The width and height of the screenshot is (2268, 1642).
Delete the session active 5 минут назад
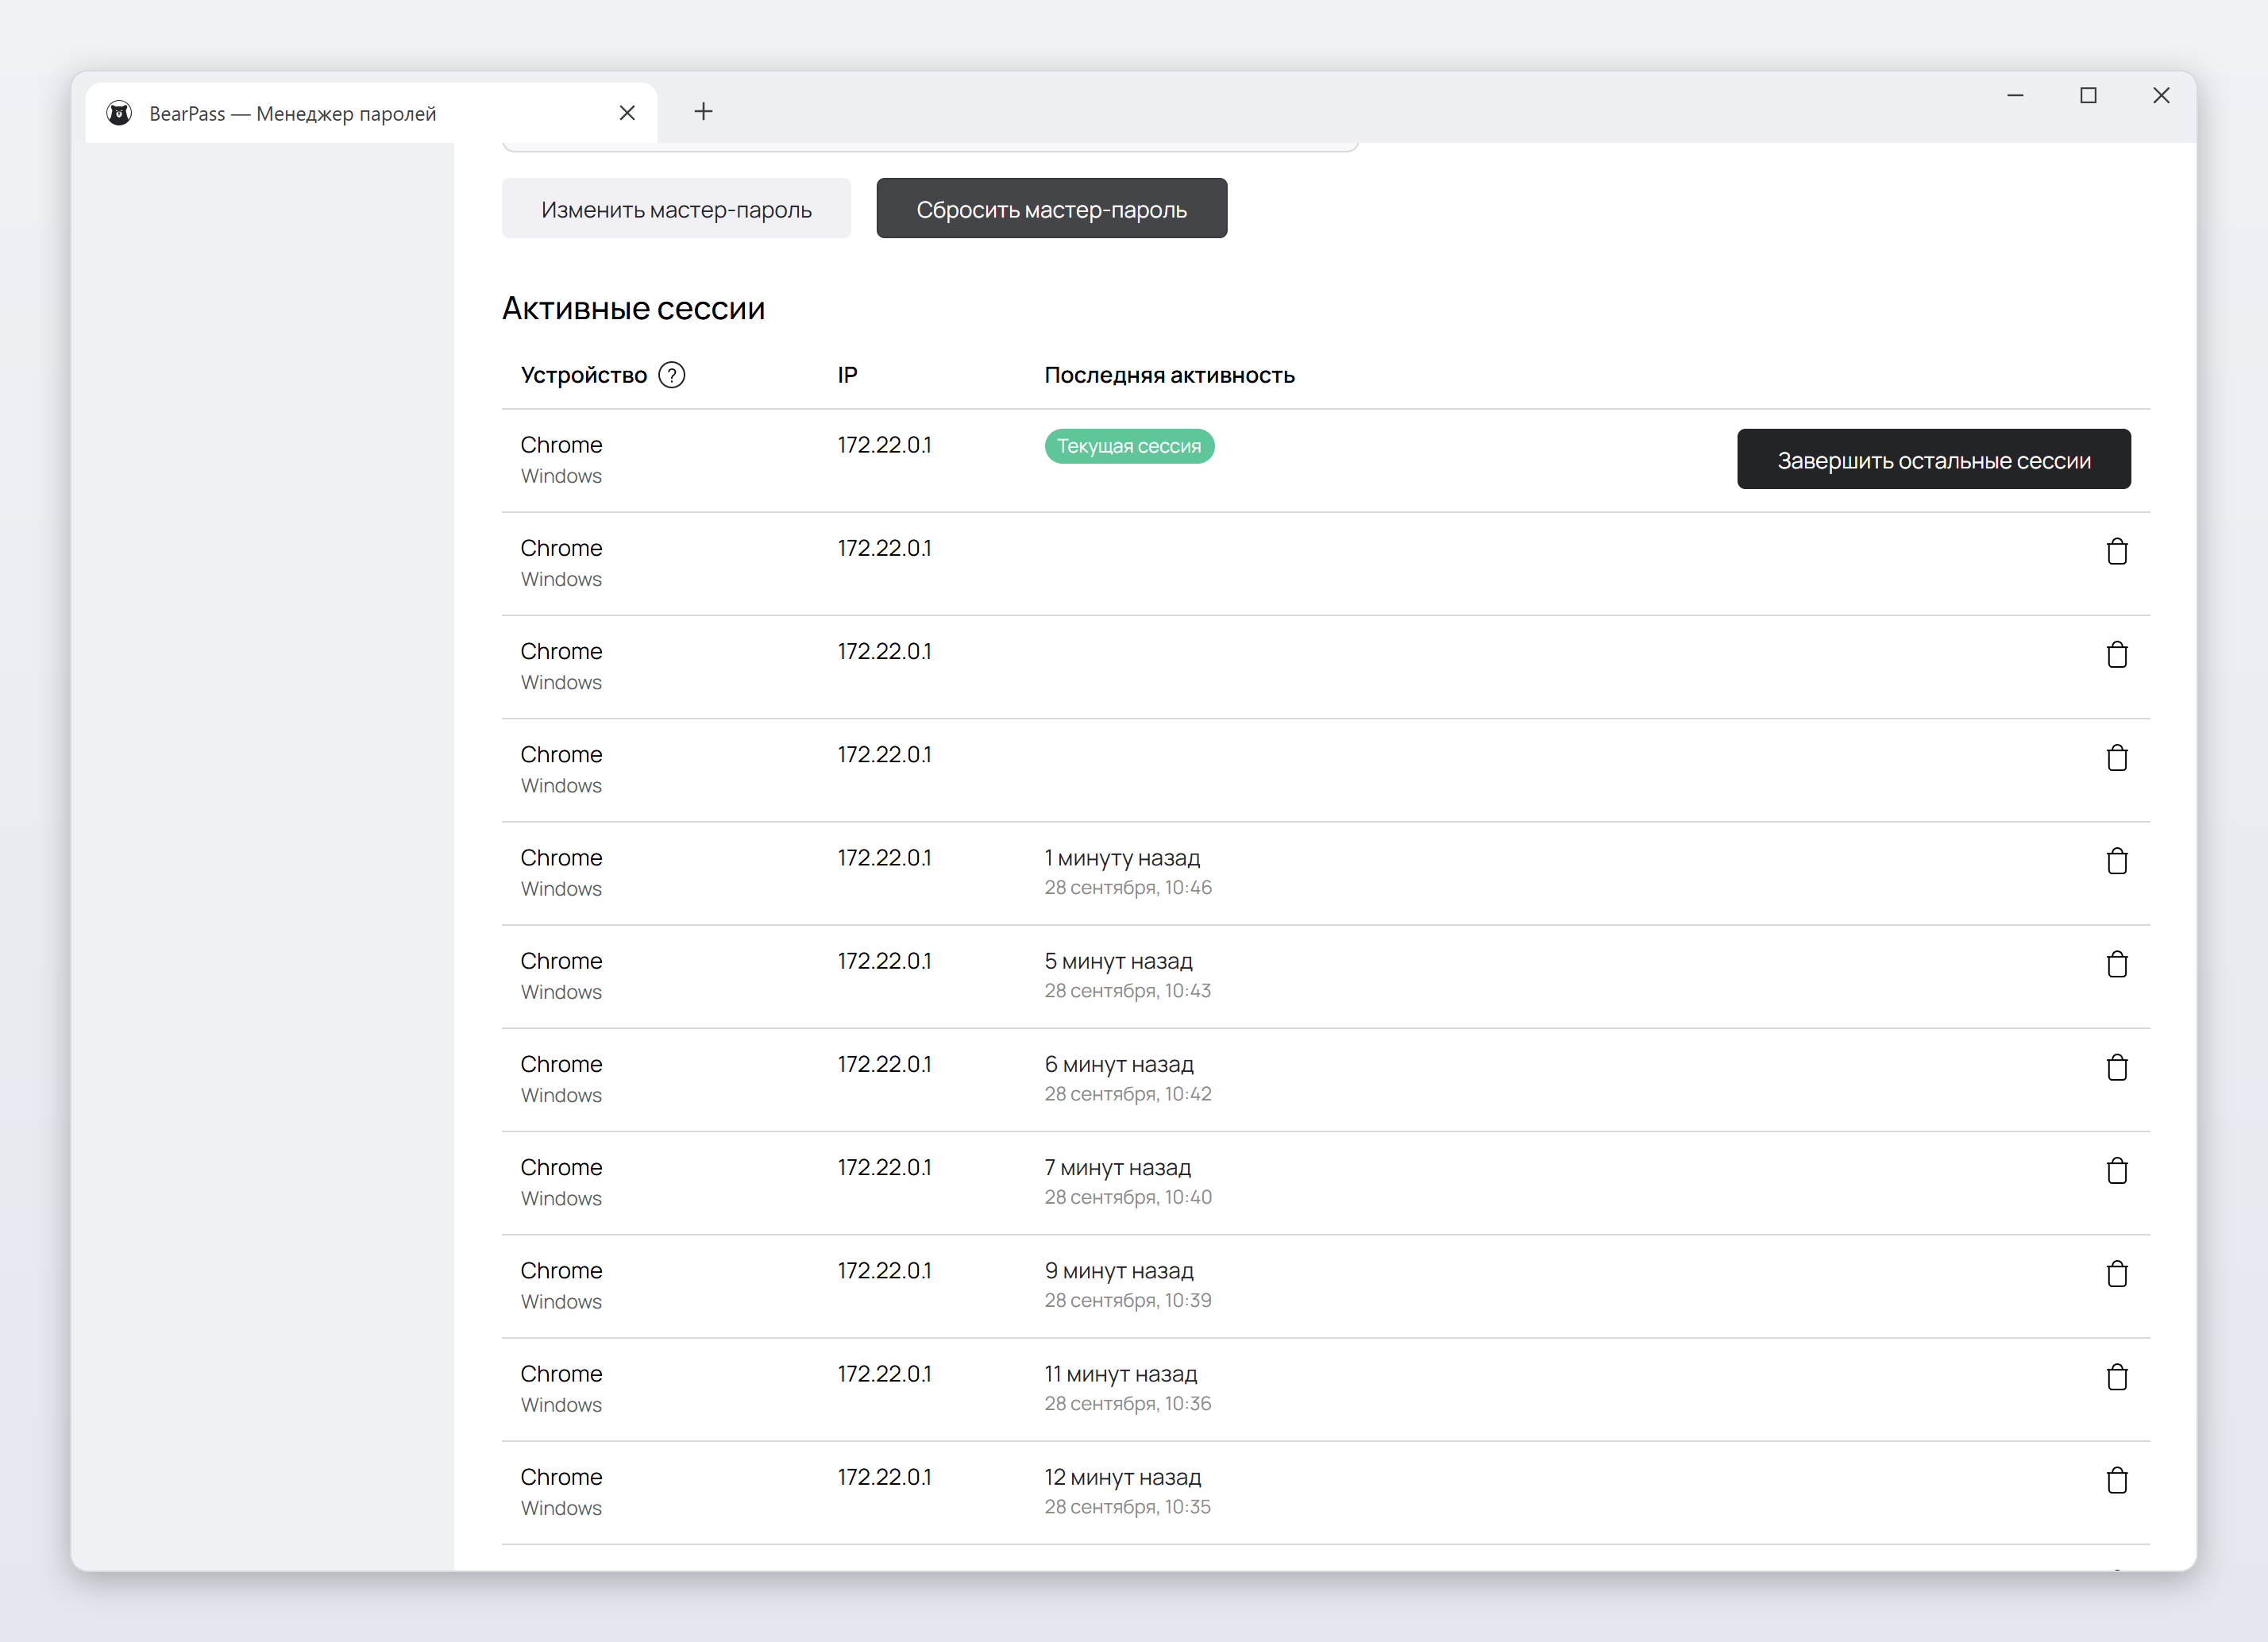point(2117,964)
